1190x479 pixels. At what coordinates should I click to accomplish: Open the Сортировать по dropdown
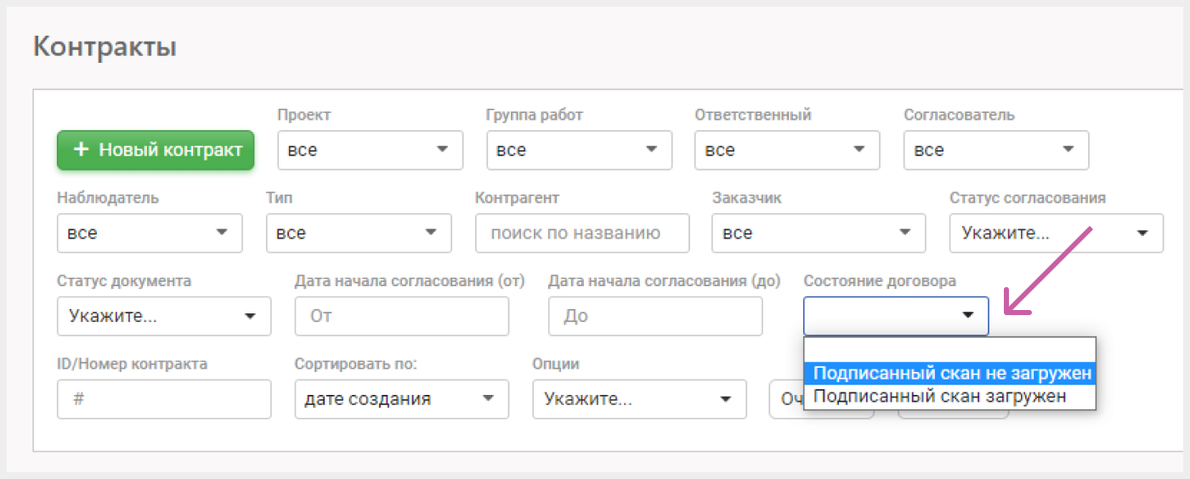click(402, 399)
